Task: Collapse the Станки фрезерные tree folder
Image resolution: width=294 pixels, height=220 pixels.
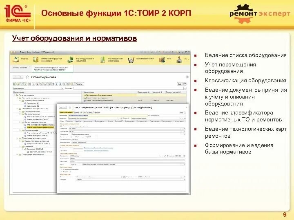Action: 20,114
